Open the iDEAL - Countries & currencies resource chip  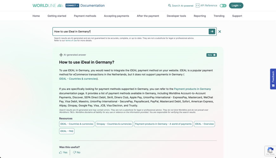point(77,124)
